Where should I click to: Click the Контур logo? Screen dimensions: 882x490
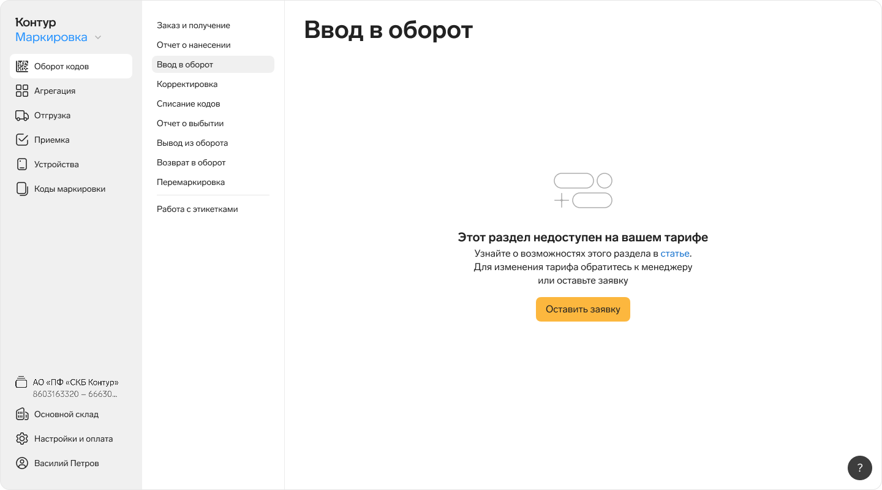pyautogui.click(x=36, y=23)
